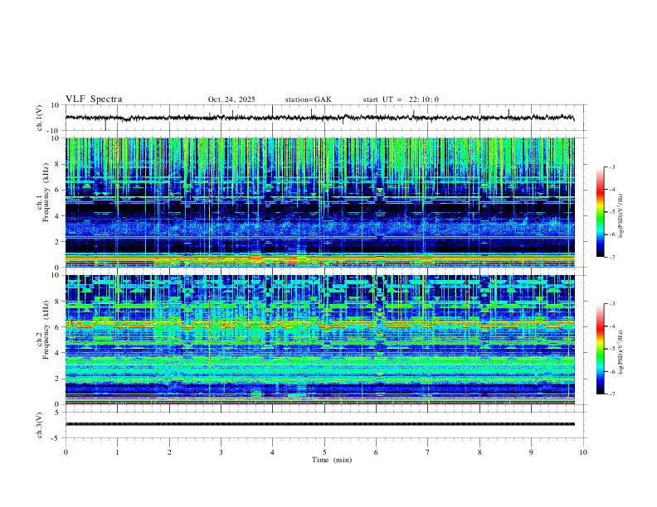The width and height of the screenshot is (657, 507).
Task: Click time axis tick label "2"
Action: [169, 452]
